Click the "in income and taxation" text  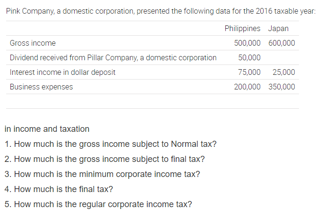click(47, 129)
